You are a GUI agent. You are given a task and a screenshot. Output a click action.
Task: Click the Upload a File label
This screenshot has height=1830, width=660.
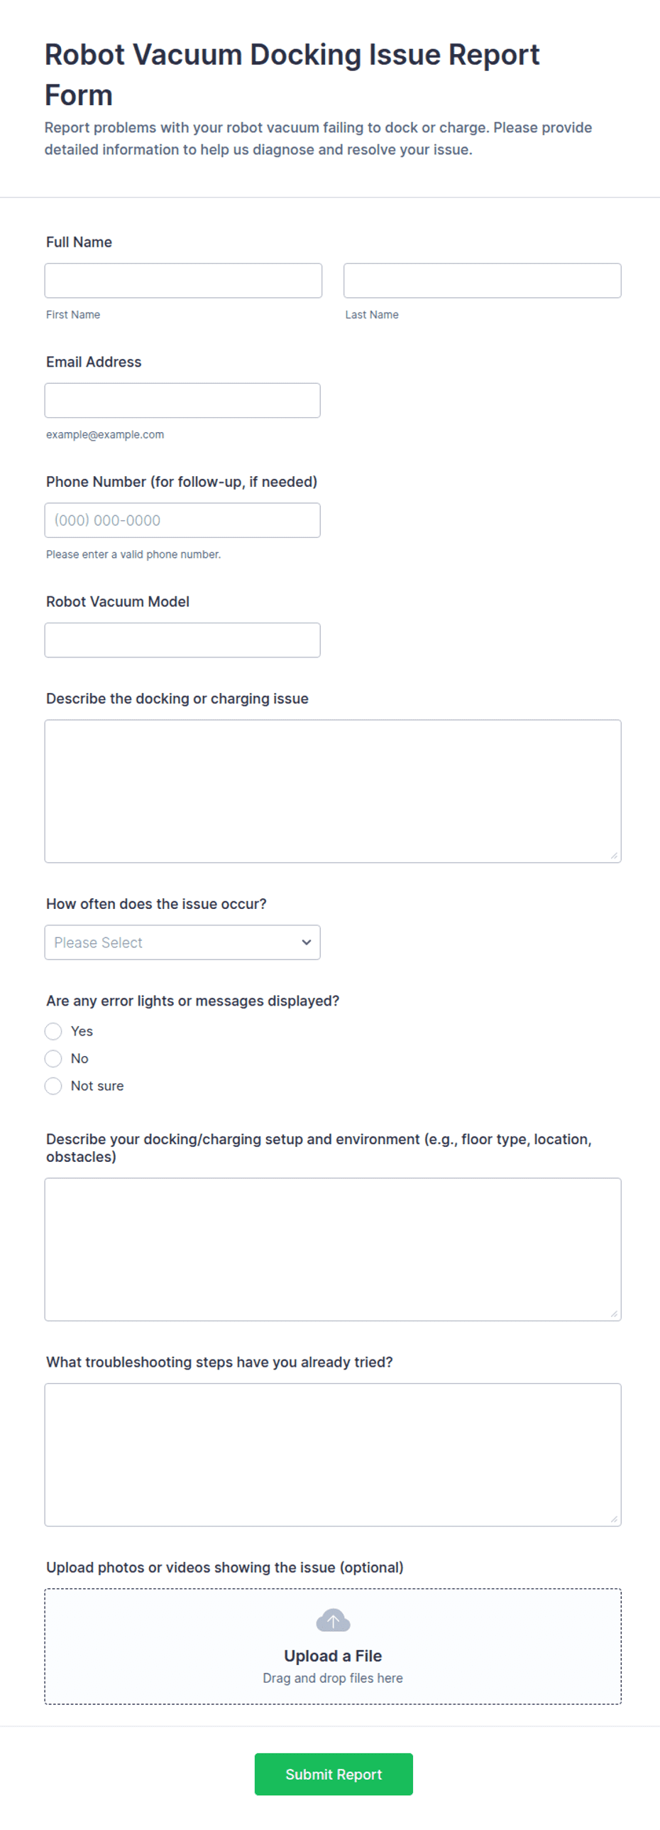pyautogui.click(x=333, y=1656)
